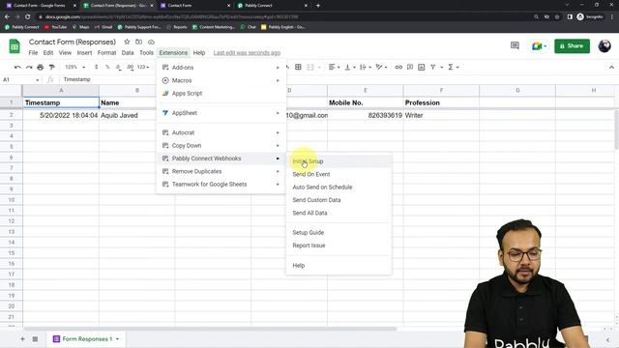Screen dimensions: 619x348
Task: Expand the AppSheet submenu
Action: pos(221,113)
